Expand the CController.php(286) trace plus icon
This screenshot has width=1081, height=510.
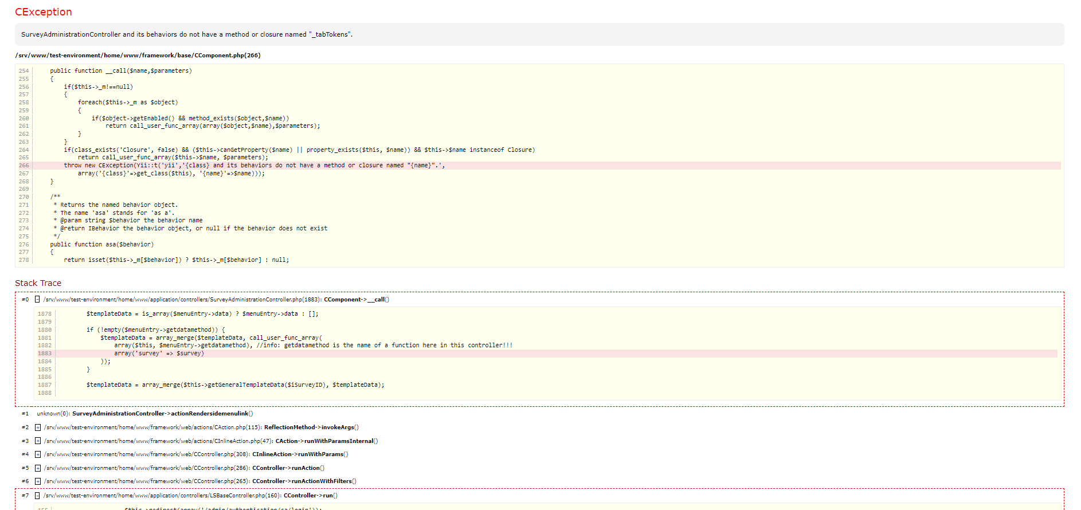click(x=38, y=468)
